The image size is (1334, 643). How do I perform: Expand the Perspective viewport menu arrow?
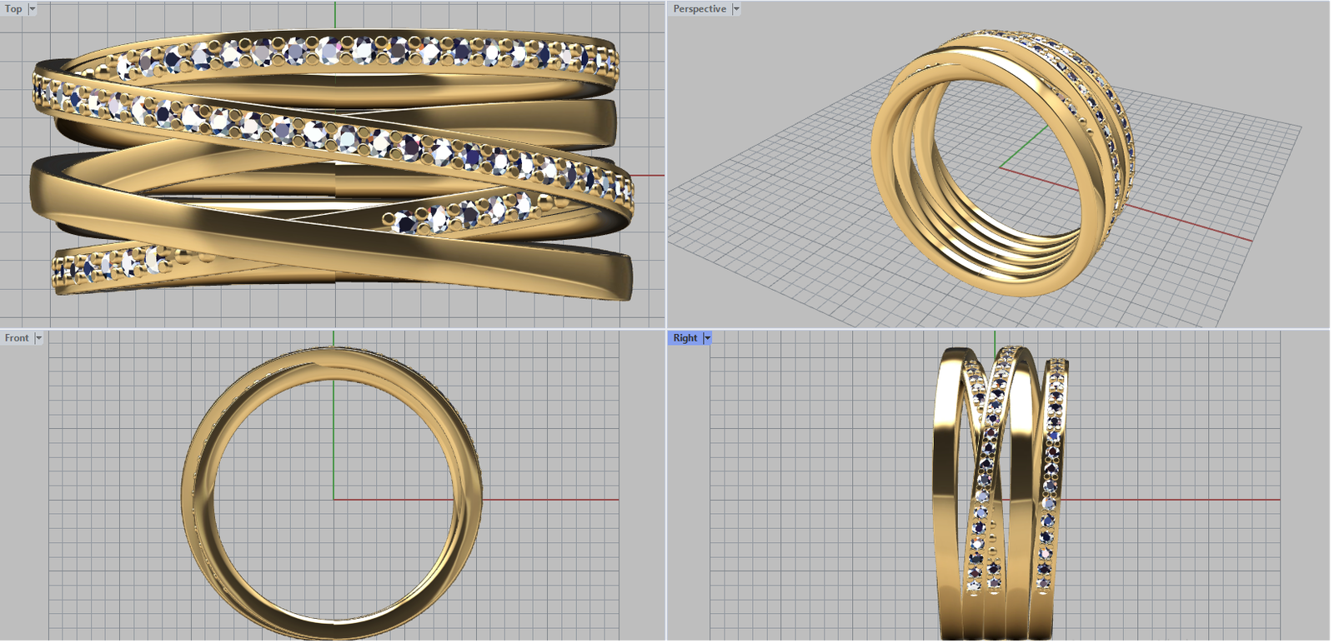736,9
